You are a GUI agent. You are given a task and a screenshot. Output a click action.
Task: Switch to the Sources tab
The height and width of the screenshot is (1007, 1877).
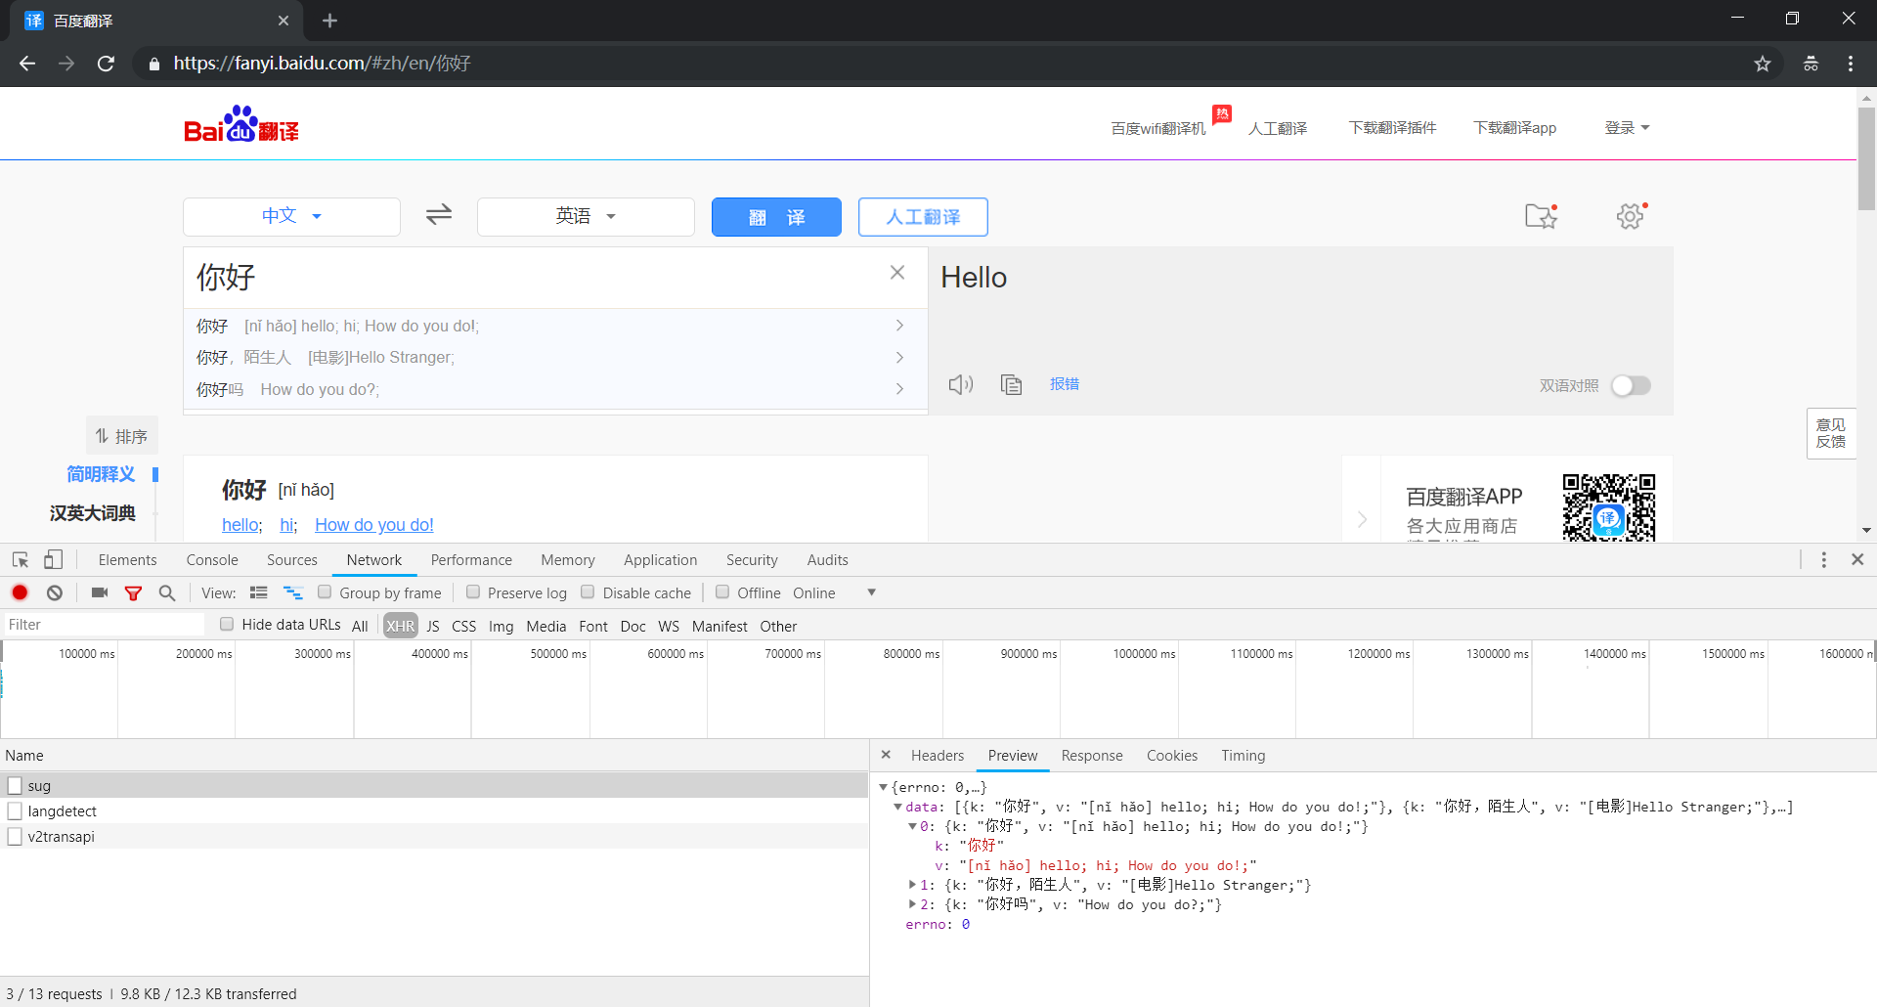[x=292, y=559]
